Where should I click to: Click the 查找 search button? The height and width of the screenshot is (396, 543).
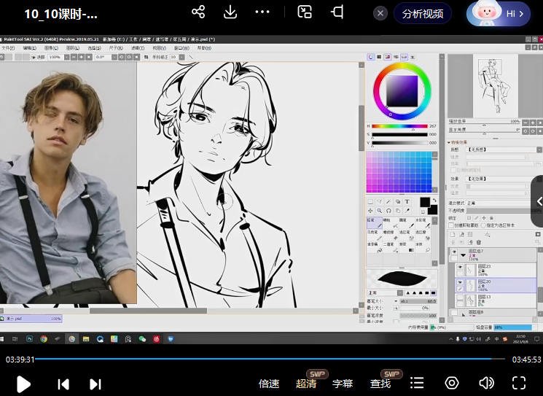click(x=380, y=384)
